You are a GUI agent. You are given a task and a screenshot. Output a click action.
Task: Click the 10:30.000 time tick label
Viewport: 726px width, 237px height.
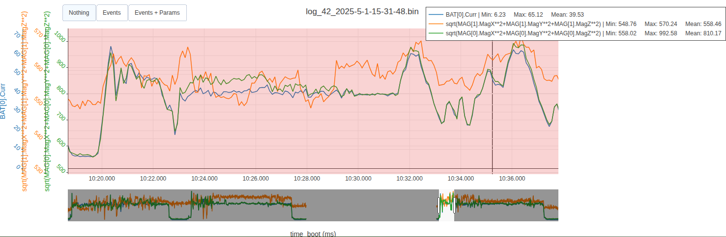click(x=357, y=178)
